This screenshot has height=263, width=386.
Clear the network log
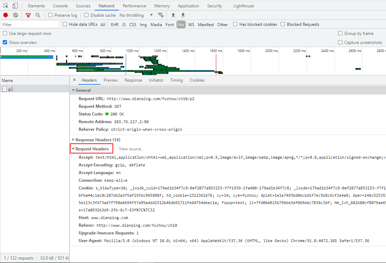click(x=15, y=15)
